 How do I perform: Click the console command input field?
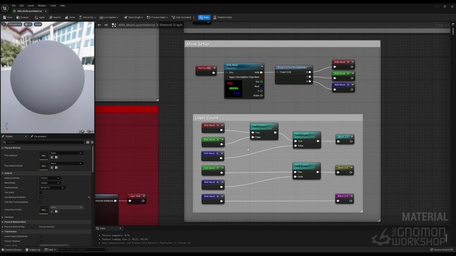pos(82,250)
